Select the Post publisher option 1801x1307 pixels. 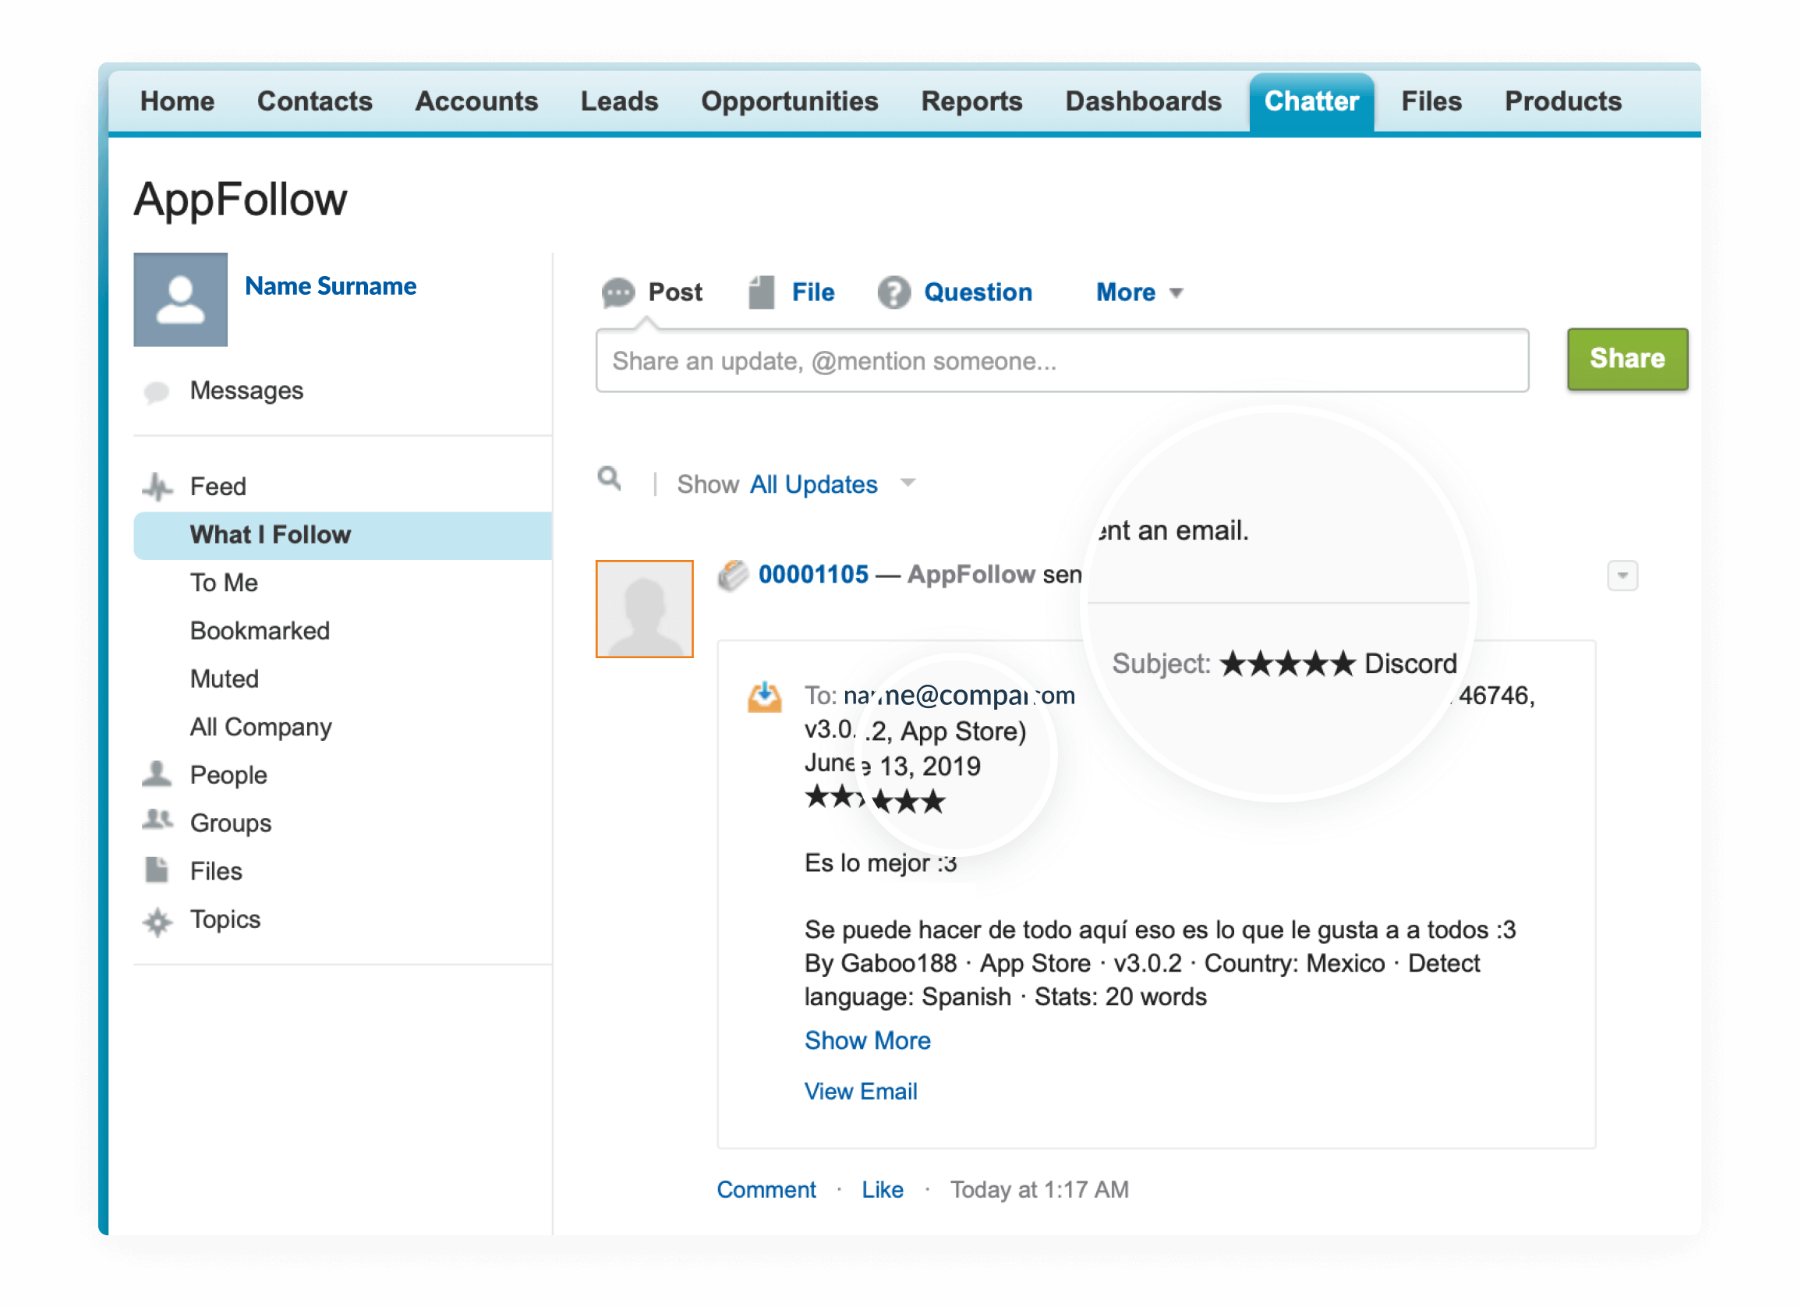point(675,292)
